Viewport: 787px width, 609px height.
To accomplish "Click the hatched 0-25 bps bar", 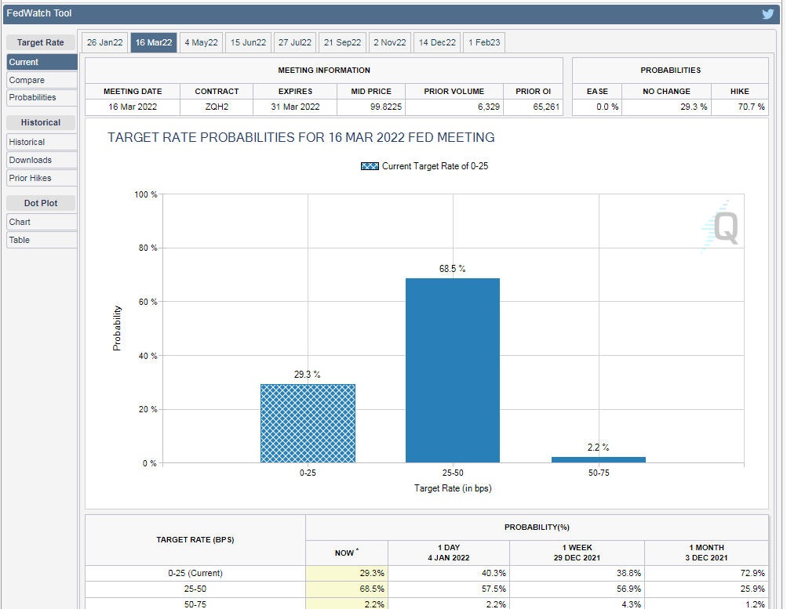I will coord(308,423).
